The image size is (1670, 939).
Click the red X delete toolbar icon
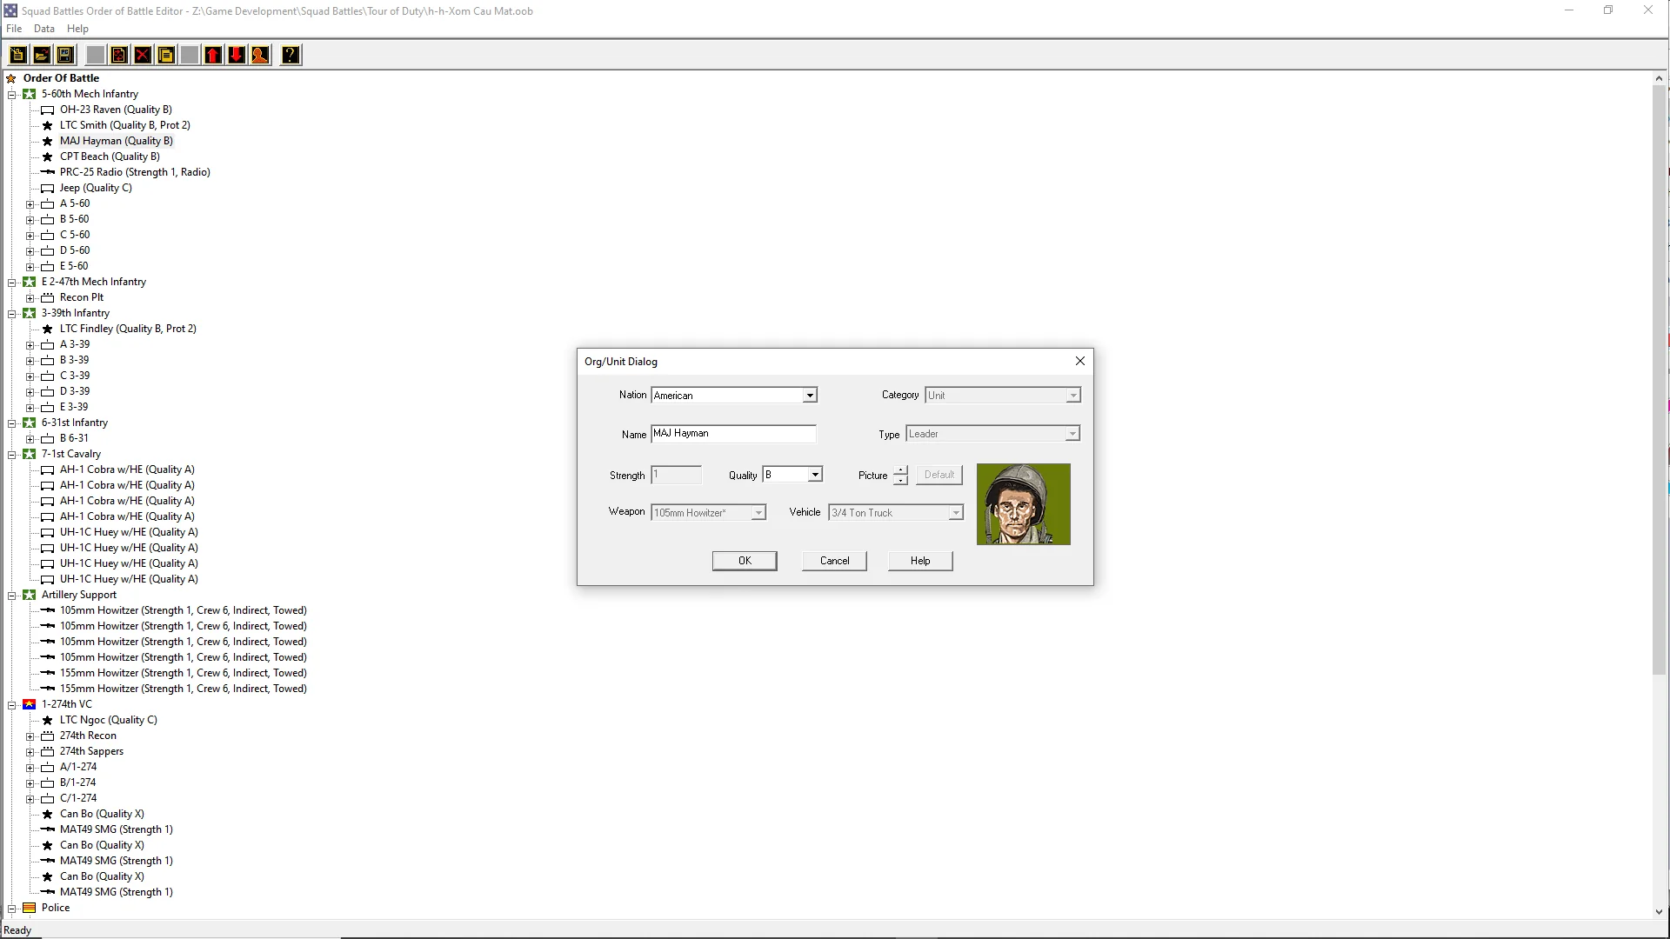pos(143,56)
